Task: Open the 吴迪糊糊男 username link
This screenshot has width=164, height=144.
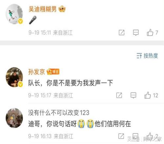Action: coord(43,9)
